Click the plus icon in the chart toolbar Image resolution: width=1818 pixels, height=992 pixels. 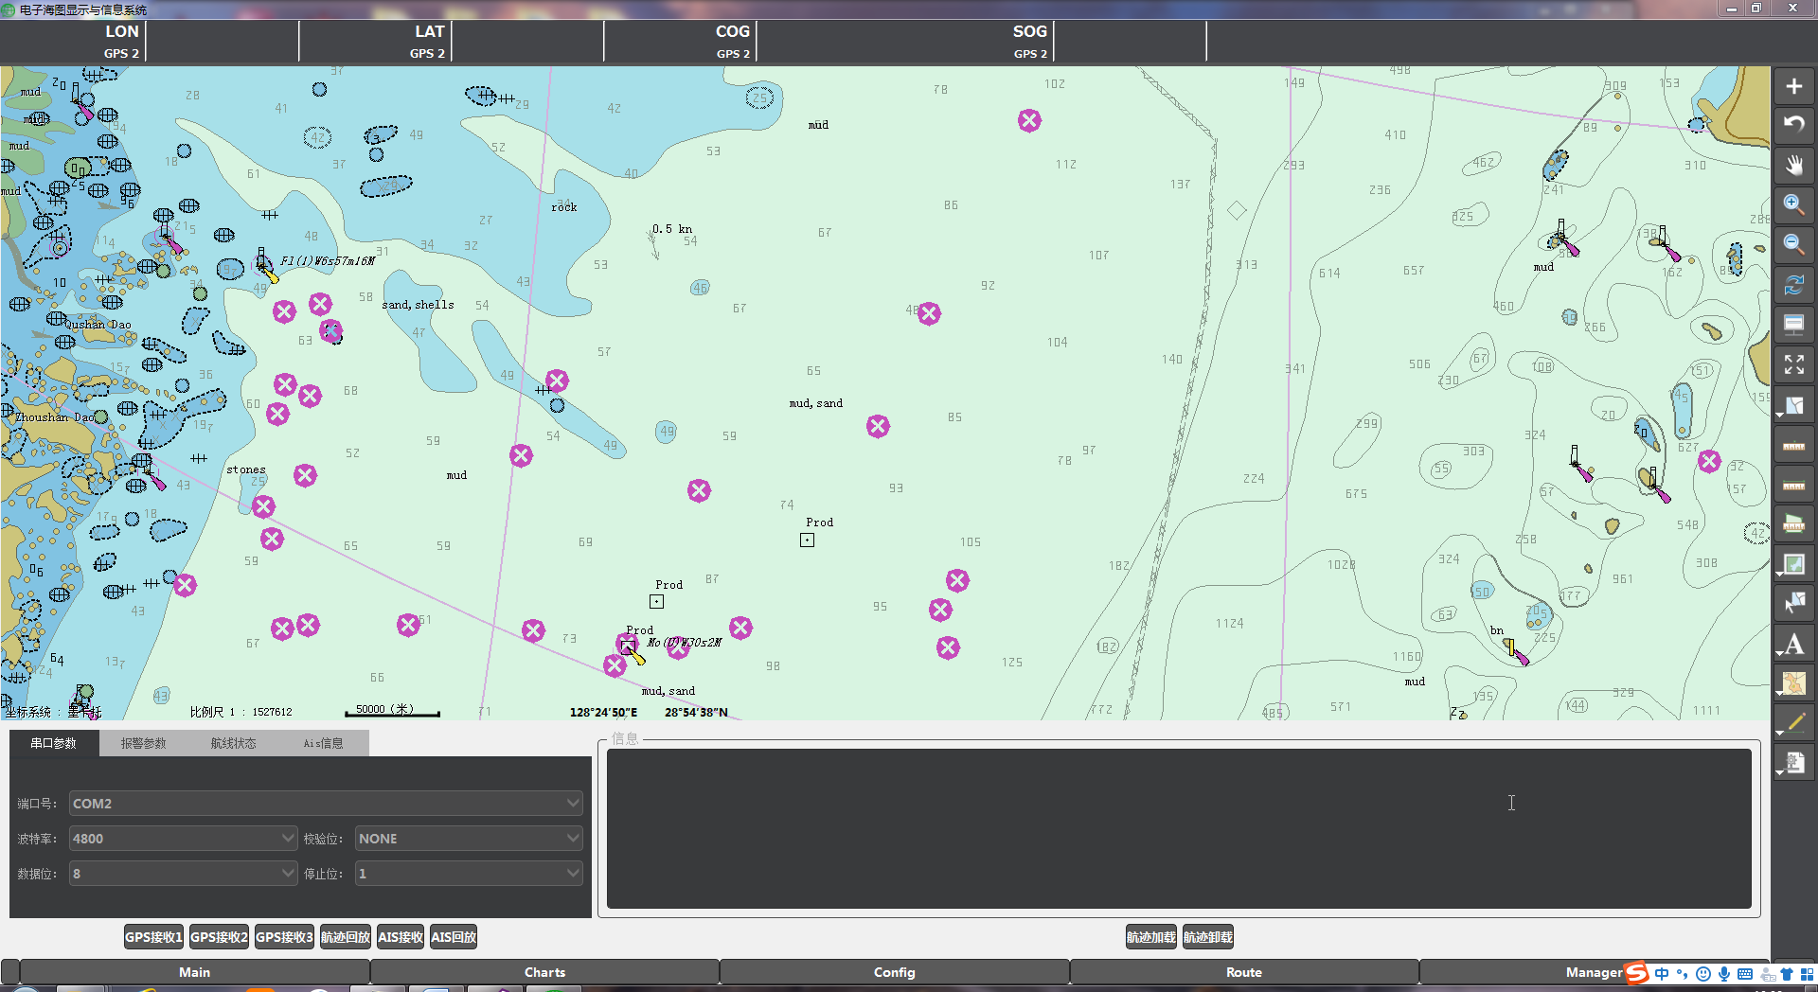point(1793,86)
